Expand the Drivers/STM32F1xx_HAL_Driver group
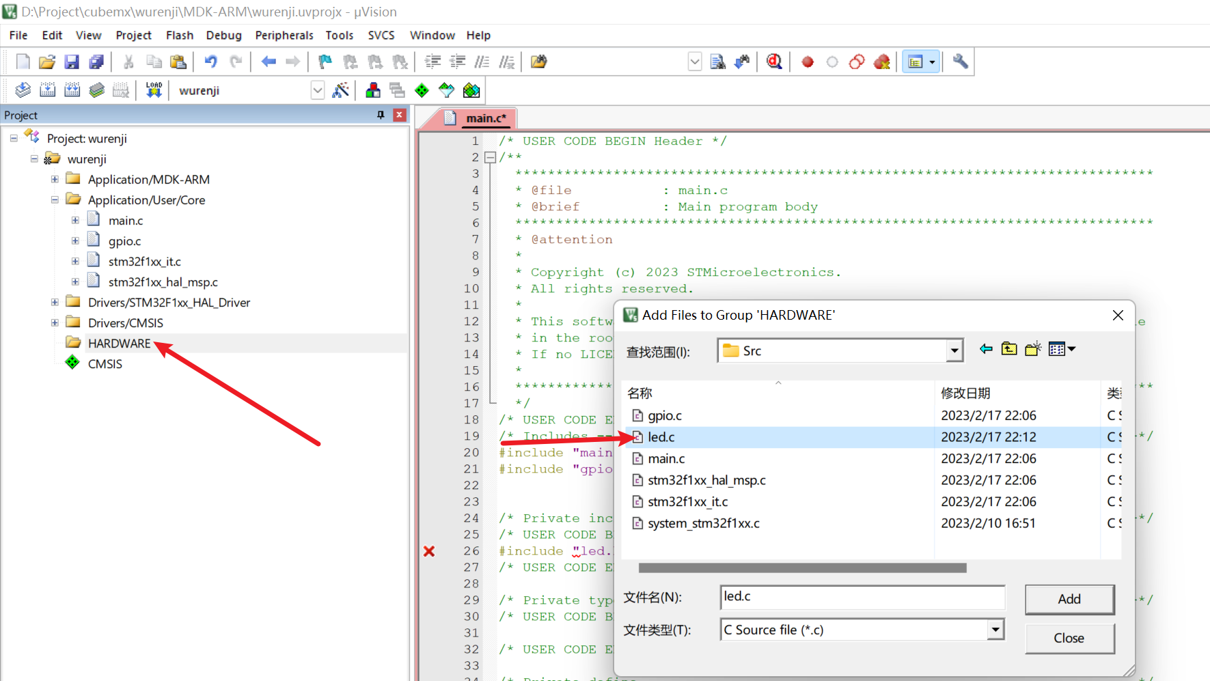 55,302
